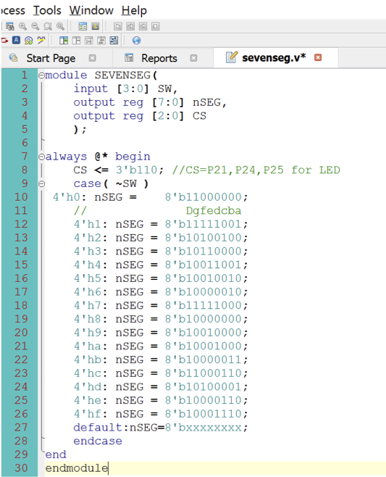
Task: Click the find binoculars toolbar icon
Action: (x=9, y=27)
